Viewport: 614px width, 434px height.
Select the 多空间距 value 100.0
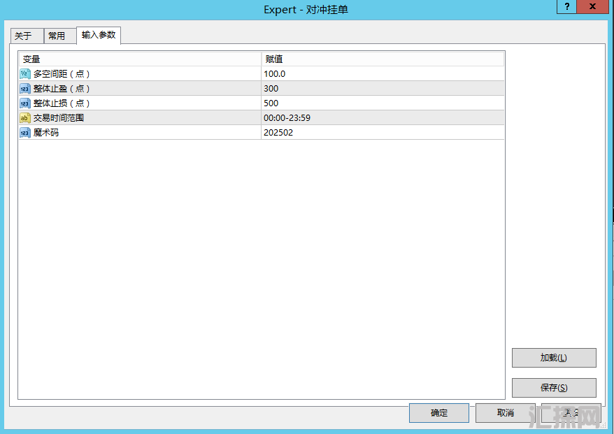tap(274, 74)
